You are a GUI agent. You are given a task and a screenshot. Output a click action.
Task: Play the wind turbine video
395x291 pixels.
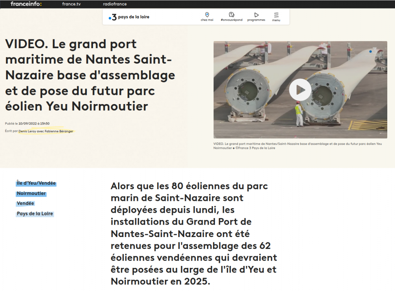click(x=300, y=89)
